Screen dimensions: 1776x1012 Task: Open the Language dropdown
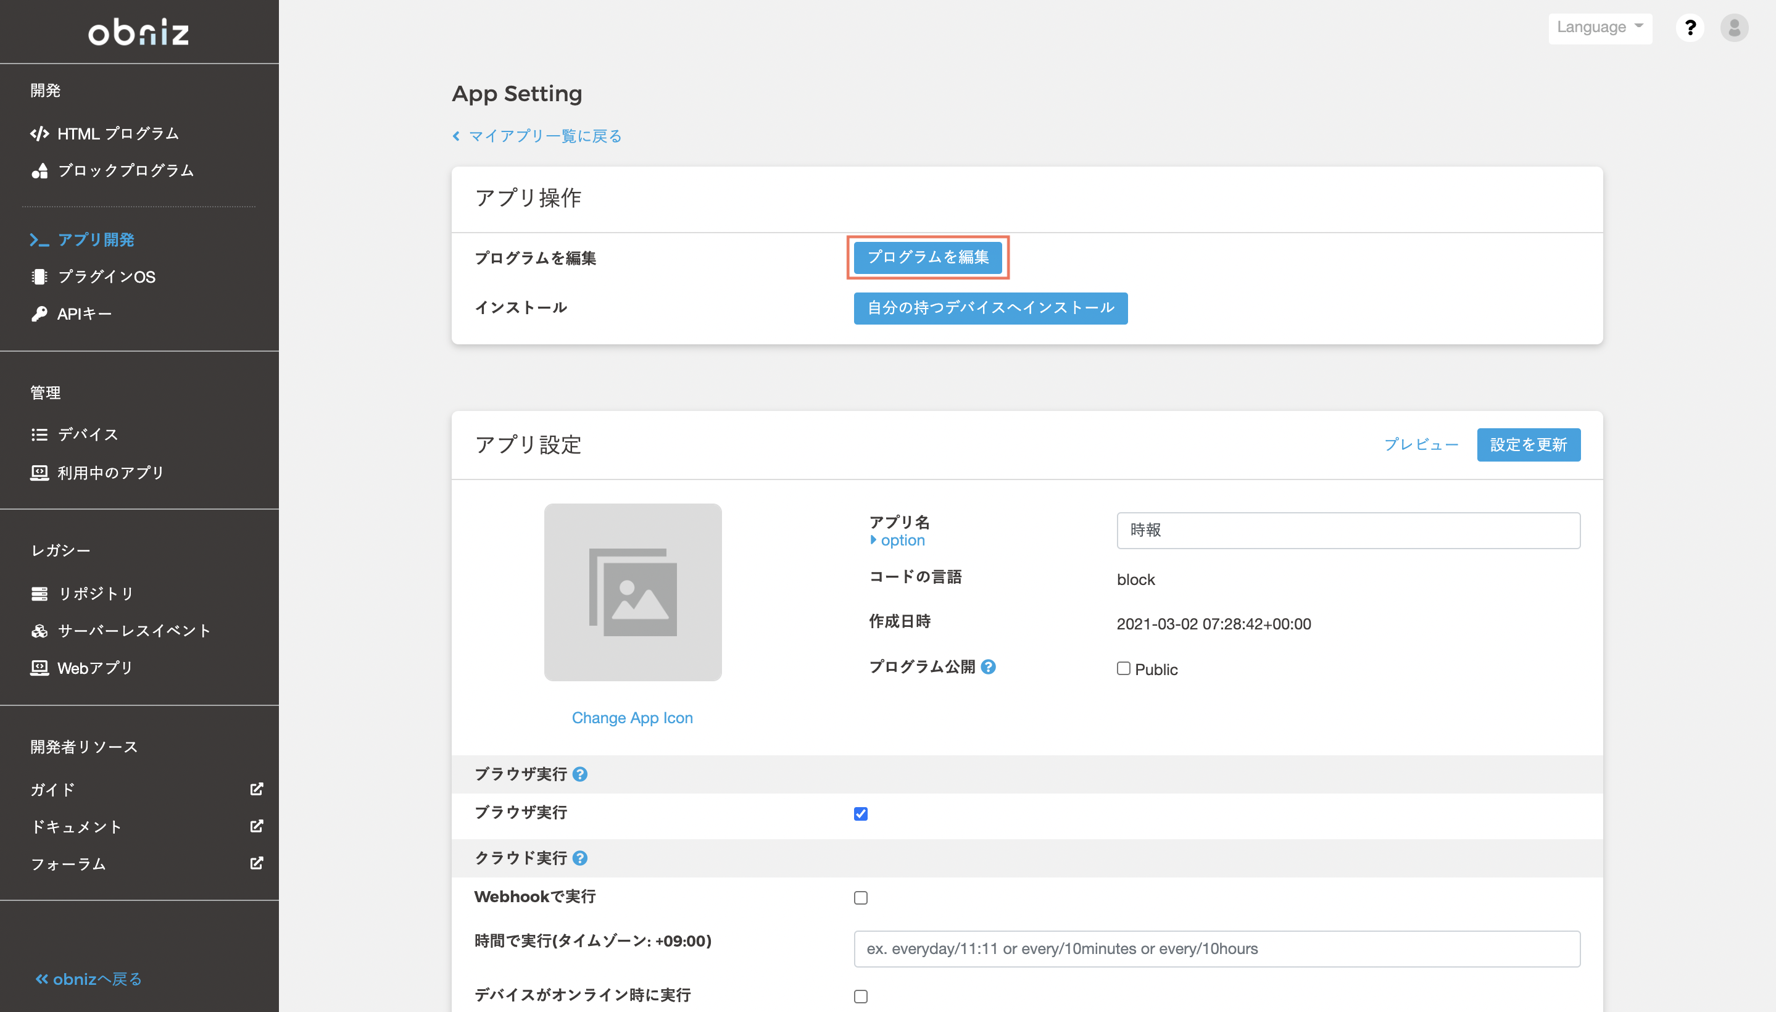pyautogui.click(x=1600, y=27)
